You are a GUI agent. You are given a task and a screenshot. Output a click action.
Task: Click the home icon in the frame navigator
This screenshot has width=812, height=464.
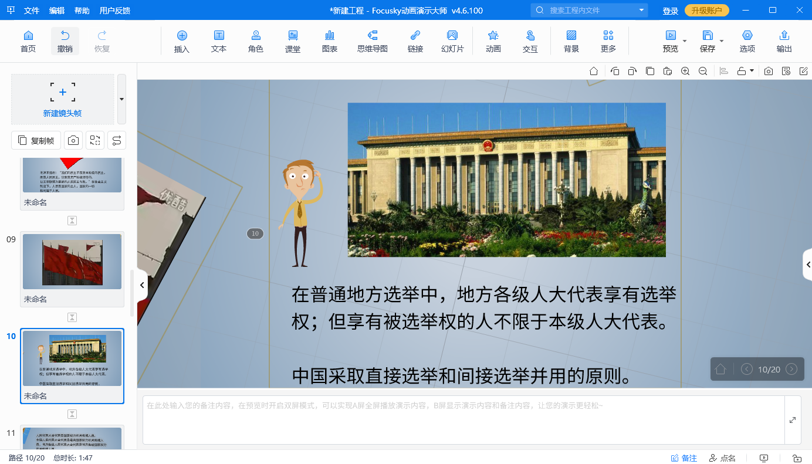pos(721,369)
